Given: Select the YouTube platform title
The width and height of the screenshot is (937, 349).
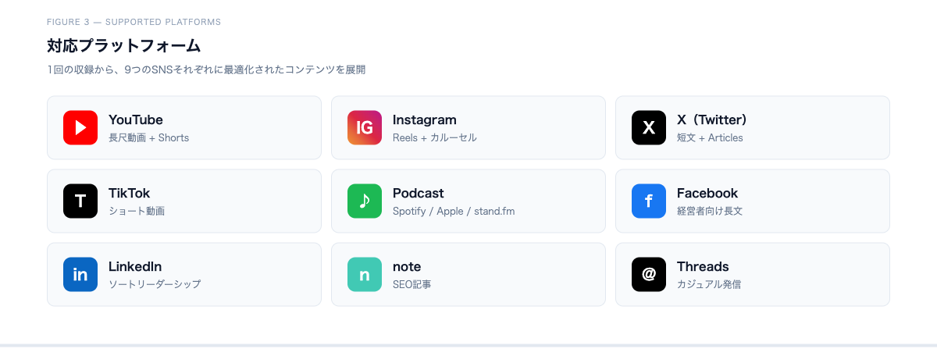Looking at the screenshot, I should 136,119.
